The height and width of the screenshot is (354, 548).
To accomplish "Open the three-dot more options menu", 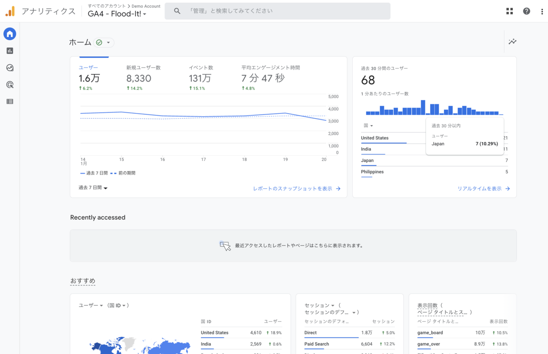I will pos(542,11).
